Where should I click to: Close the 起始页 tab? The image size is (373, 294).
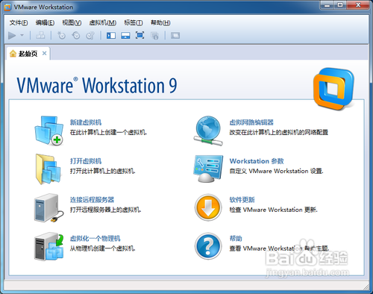click(44, 53)
